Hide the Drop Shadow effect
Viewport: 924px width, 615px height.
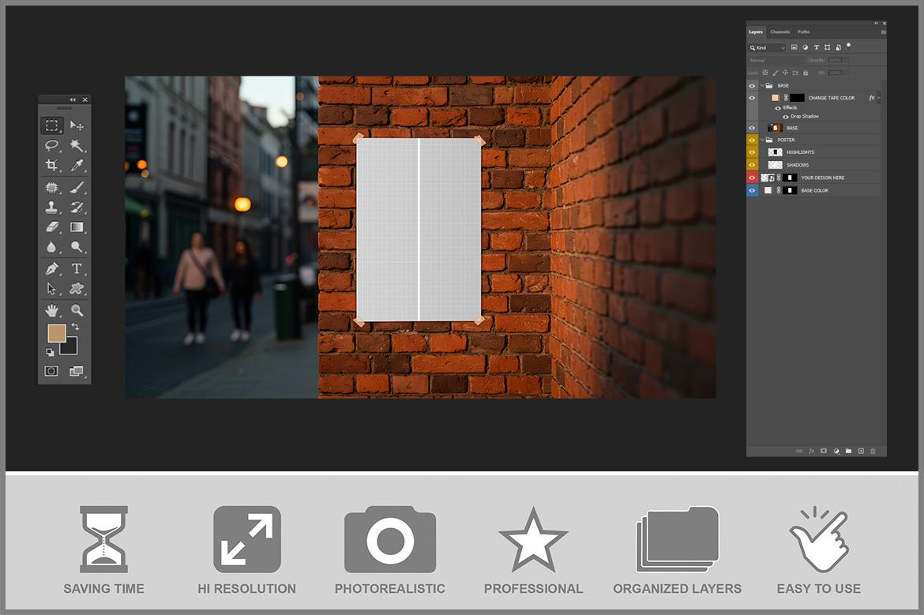click(785, 116)
